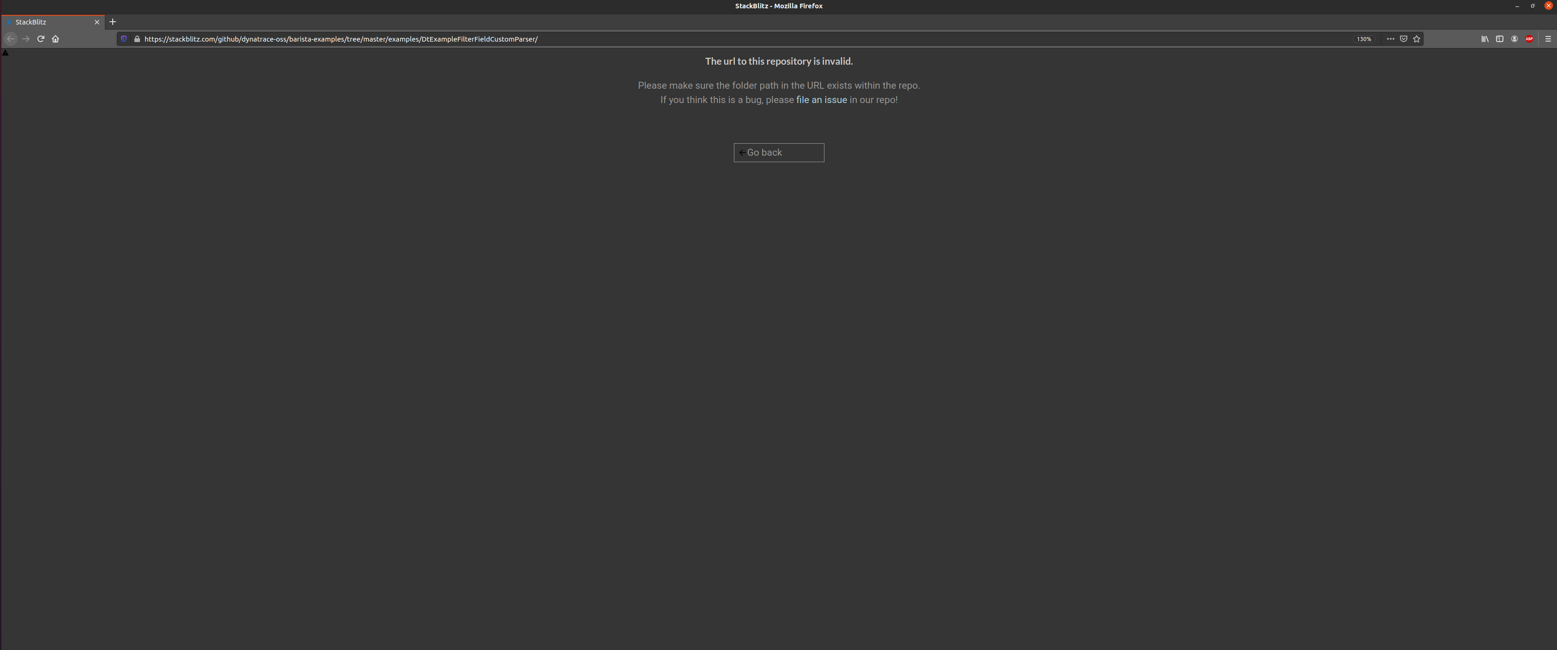Open a new browser tab

pos(112,22)
